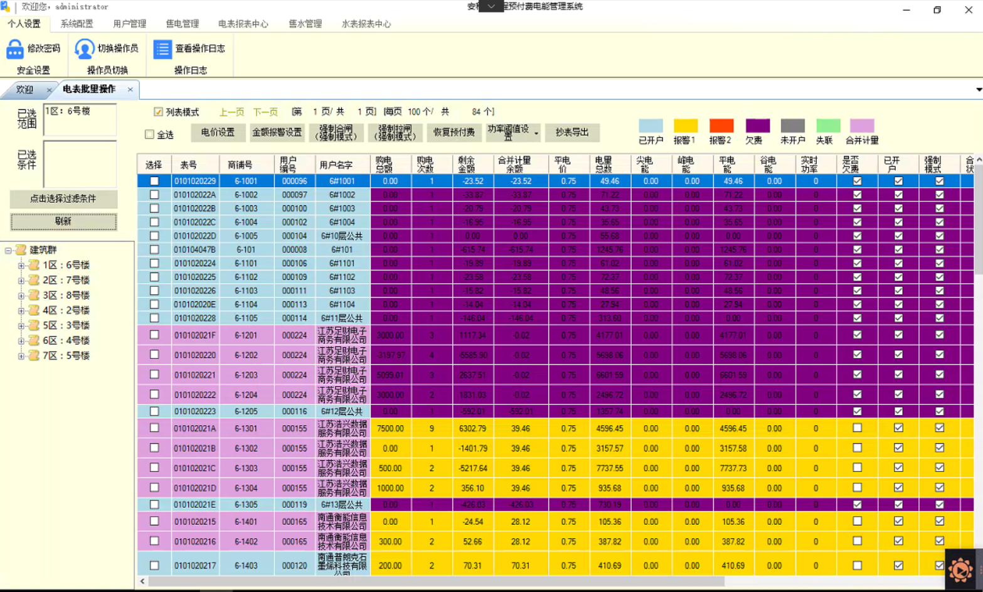Toggle 已开户 checkbox in row 0101020215

click(898, 521)
